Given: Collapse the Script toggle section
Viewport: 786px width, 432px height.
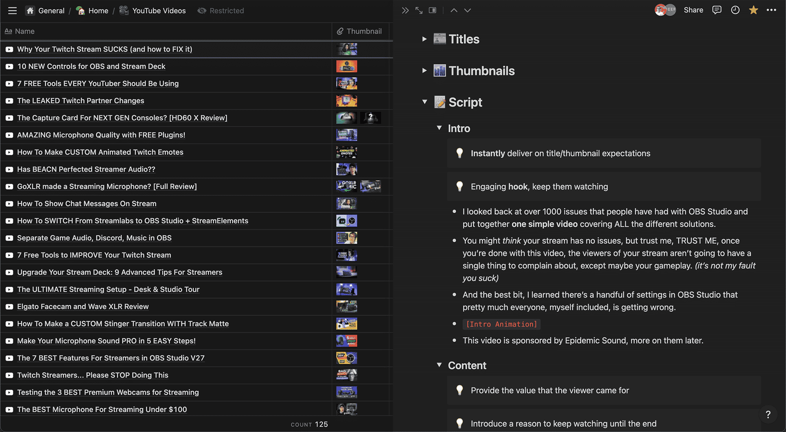Looking at the screenshot, I should (424, 102).
